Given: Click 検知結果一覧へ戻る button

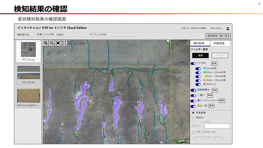Looking at the screenshot, I should point(218,36).
